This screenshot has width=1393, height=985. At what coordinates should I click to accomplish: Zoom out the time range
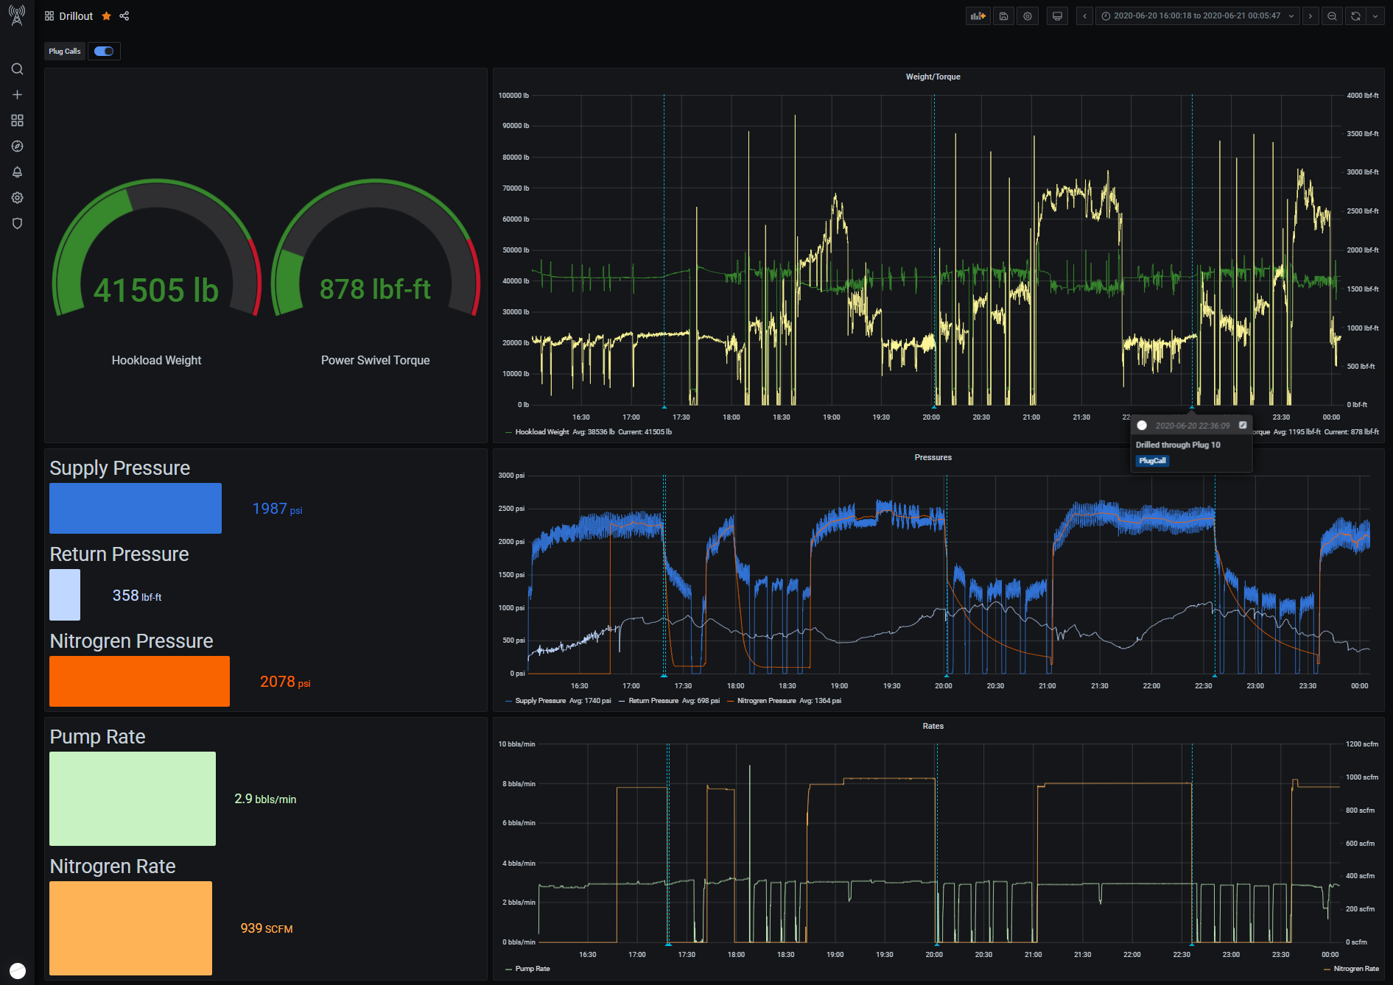1332,16
